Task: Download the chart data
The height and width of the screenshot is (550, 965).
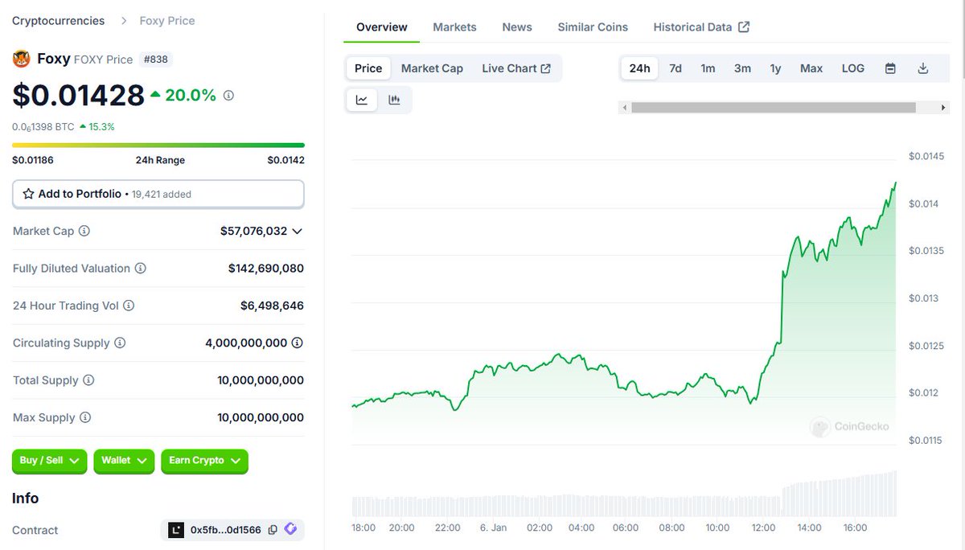Action: (923, 68)
